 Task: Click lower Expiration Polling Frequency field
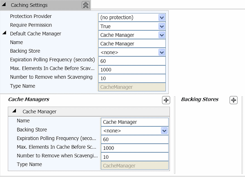click(134, 139)
